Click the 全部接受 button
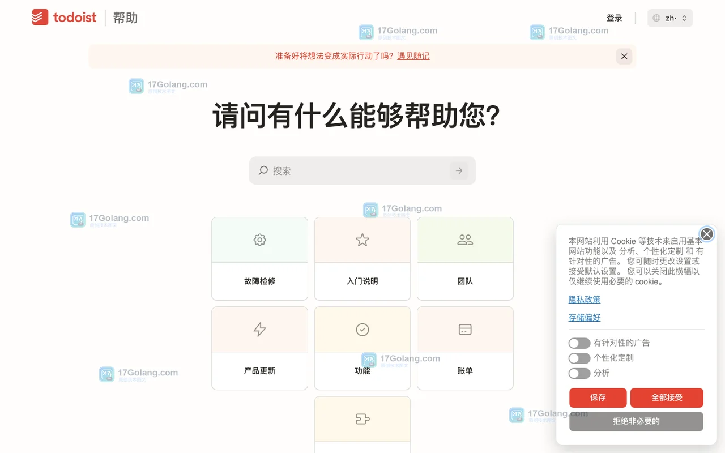Image resolution: width=725 pixels, height=453 pixels. pos(667,398)
